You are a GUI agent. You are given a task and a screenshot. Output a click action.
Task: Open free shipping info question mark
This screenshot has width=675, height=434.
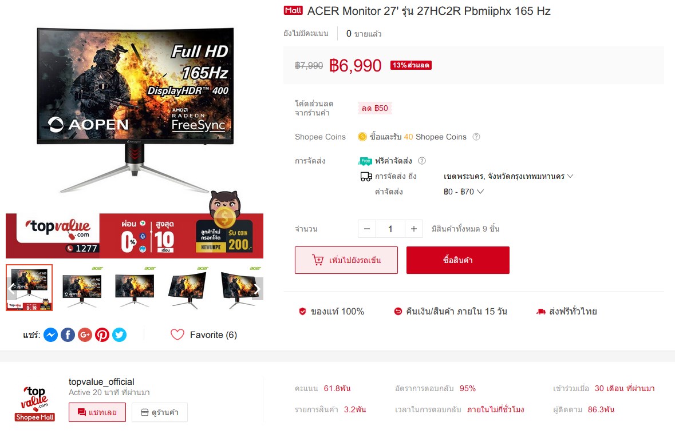pos(422,161)
